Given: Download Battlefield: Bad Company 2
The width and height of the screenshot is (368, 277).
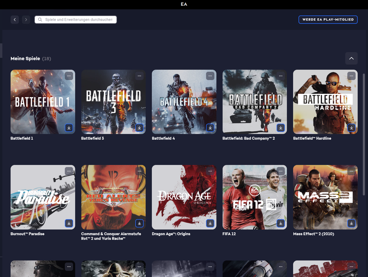Looking at the screenshot, I should 281,128.
